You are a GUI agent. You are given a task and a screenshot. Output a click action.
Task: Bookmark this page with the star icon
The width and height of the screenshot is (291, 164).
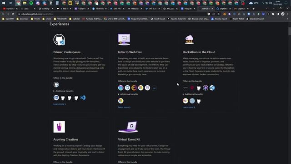pos(219,14)
